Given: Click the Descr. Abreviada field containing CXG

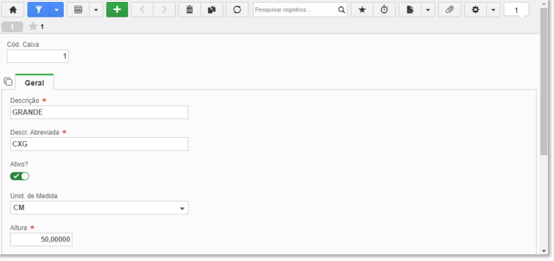Looking at the screenshot, I should pos(99,144).
